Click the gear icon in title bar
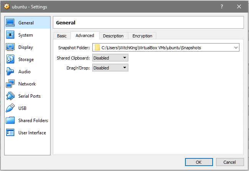The height and width of the screenshot is (171, 249). pyautogui.click(x=7, y=6)
